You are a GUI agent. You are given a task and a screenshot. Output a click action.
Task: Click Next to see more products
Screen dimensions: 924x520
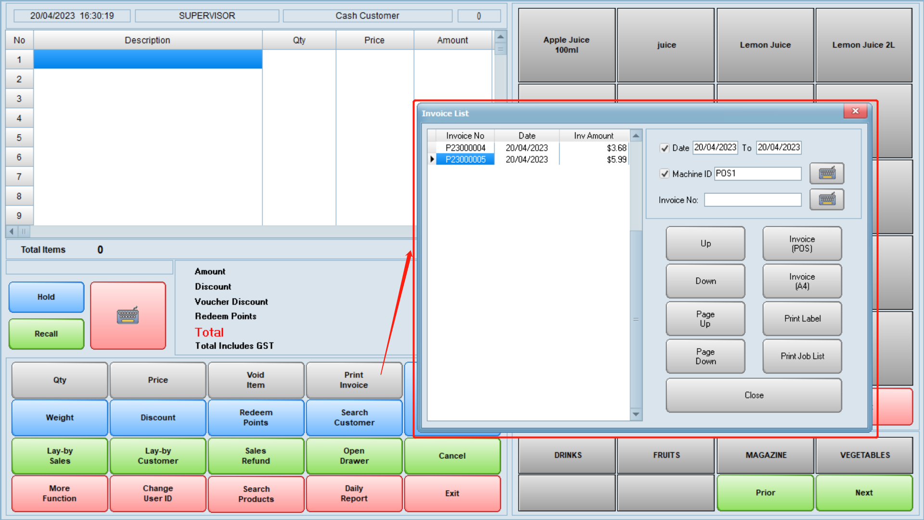(x=864, y=493)
